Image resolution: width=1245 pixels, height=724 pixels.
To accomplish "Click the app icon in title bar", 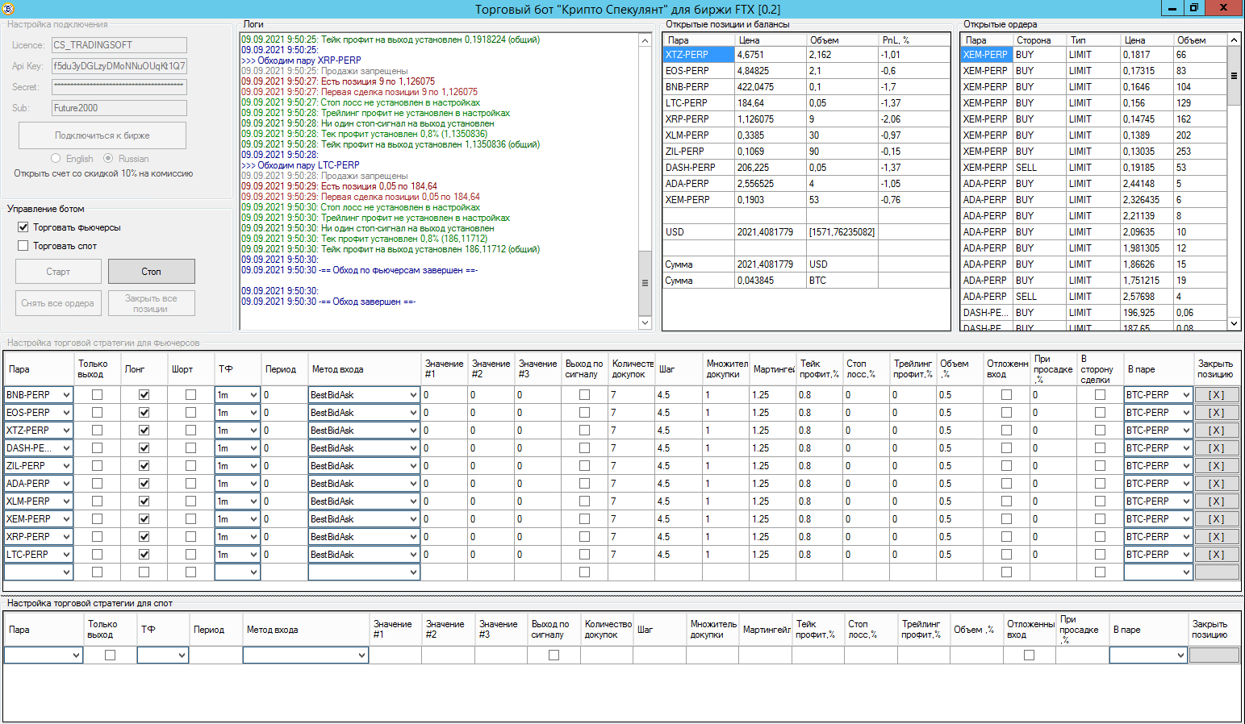I will point(8,9).
